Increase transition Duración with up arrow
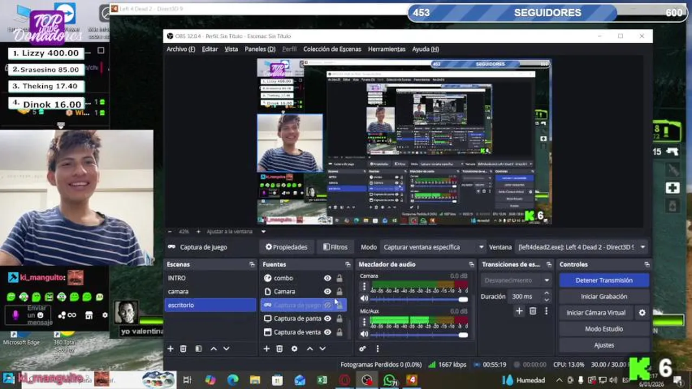The image size is (692, 389). pos(546,293)
